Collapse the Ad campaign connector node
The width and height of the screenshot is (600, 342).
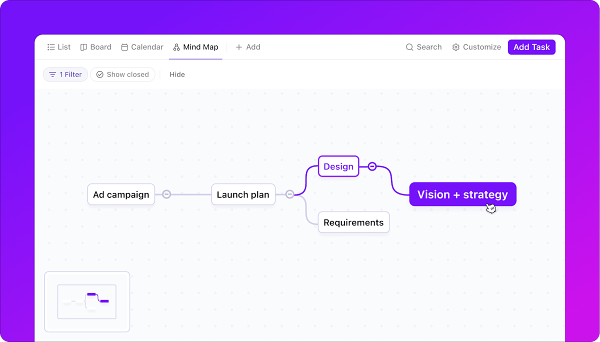166,193
